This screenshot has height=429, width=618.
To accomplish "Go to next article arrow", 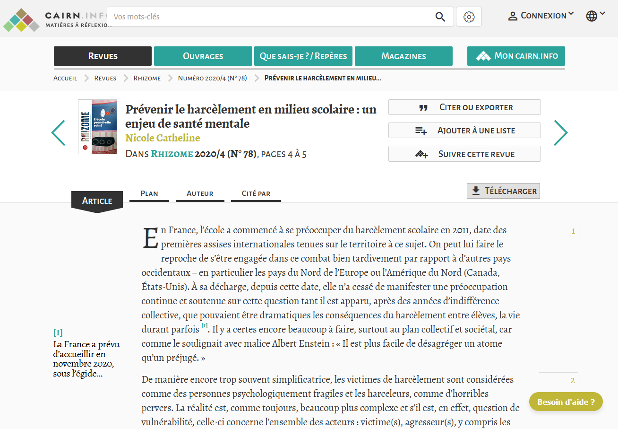I will (560, 133).
